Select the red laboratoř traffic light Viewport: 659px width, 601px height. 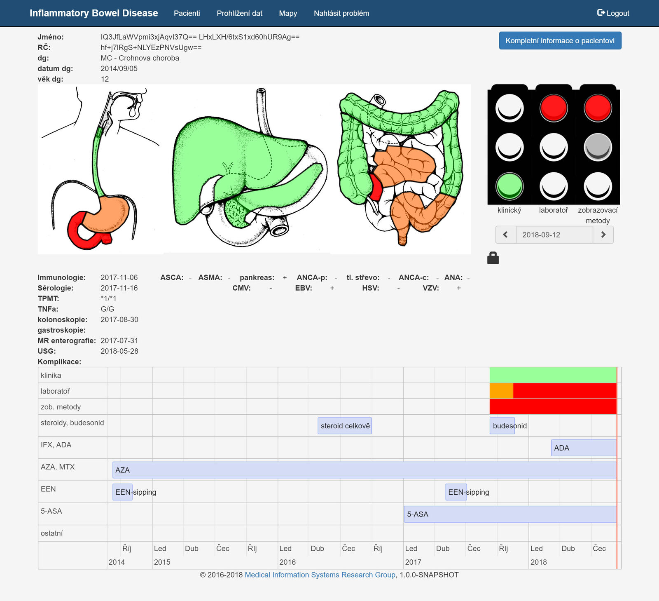pos(554,108)
